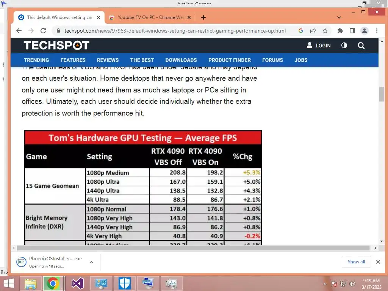Open the PhoenixOSInstaller download item
The width and height of the screenshot is (388, 291).
pyautogui.click(x=49, y=262)
